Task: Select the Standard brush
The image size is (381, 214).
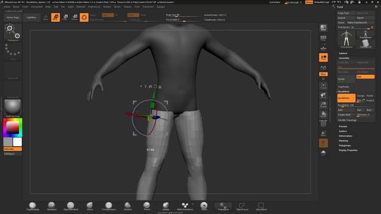Action: tap(52, 206)
